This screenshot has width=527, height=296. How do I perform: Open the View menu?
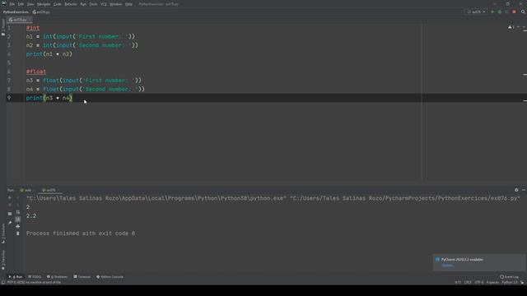[x=30, y=4]
